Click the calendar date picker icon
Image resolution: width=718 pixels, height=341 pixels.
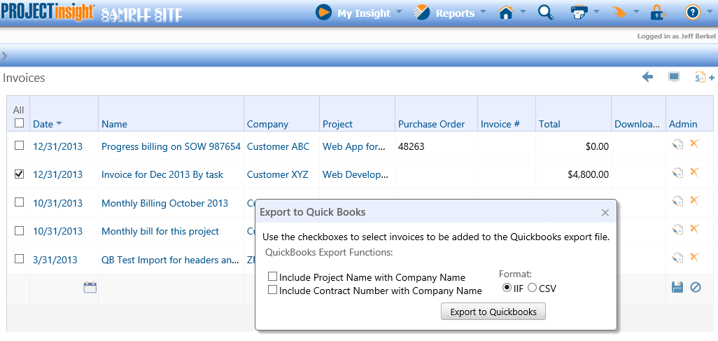(90, 288)
